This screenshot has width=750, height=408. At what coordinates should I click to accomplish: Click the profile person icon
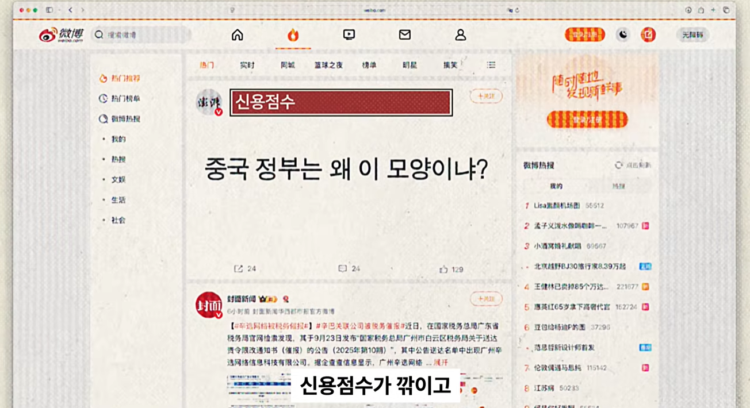[x=460, y=35]
